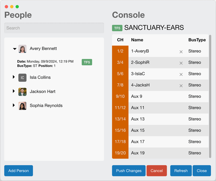Collapse Avery Bennett's details
The width and height of the screenshot is (216, 181).
[15, 49]
